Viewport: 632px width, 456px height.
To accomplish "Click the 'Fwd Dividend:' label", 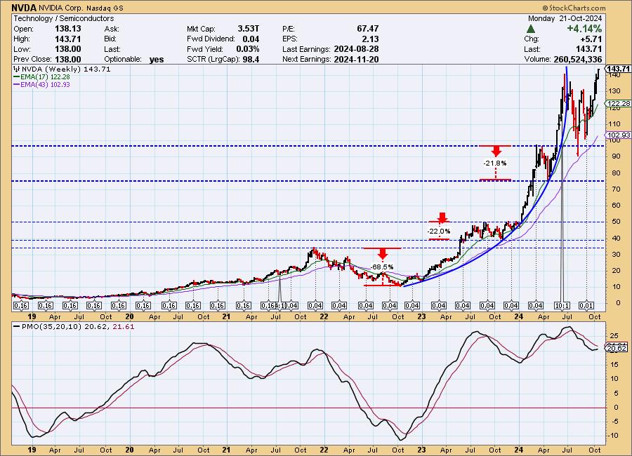I will point(211,39).
